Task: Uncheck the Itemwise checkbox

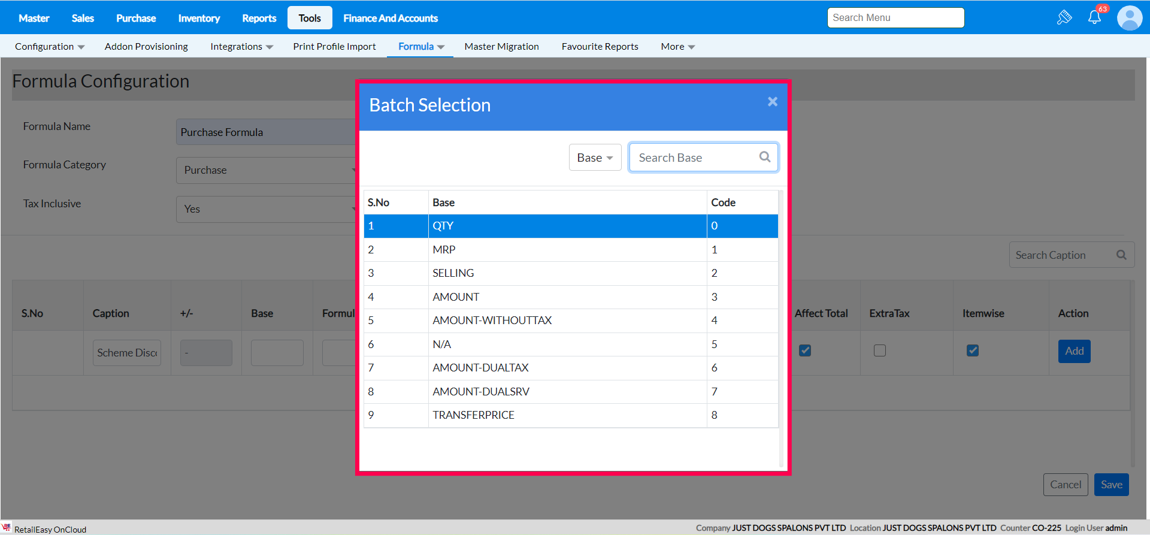Action: click(x=973, y=350)
